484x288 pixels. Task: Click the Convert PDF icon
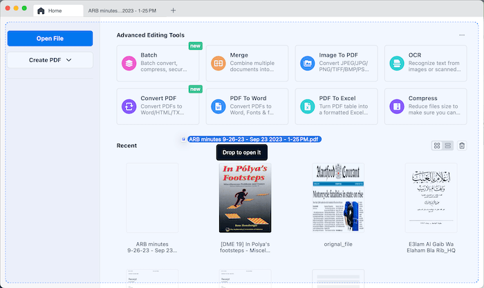coord(129,106)
